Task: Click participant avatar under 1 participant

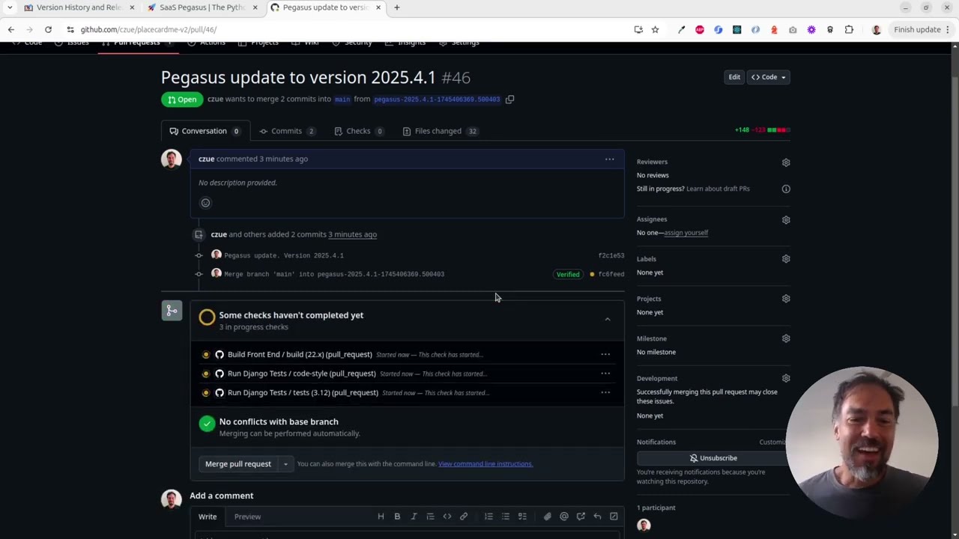Action: [x=644, y=525]
